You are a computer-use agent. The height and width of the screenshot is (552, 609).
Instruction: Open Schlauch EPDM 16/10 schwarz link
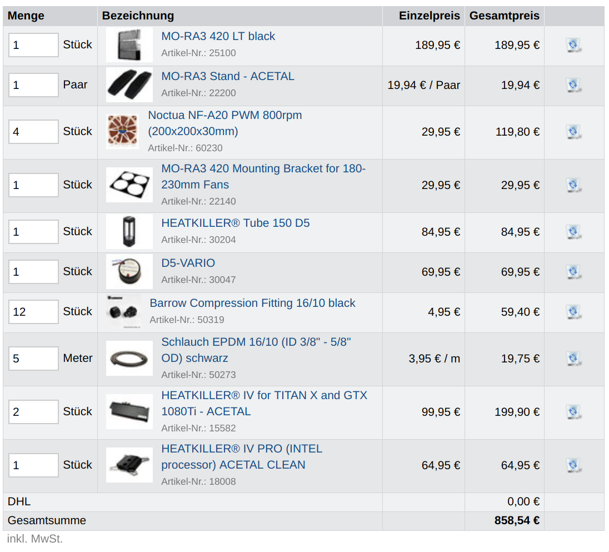click(256, 350)
